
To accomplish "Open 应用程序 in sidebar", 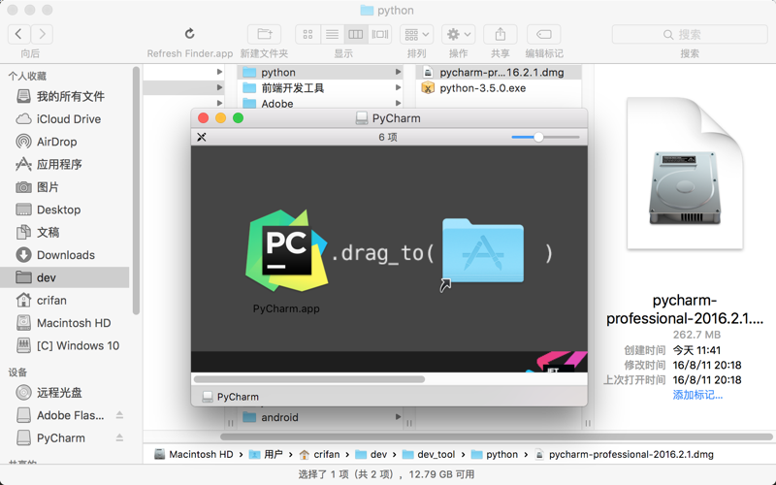I will 64,164.
